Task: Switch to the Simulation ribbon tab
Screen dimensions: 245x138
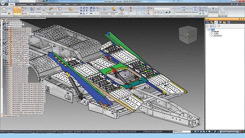Action: pyautogui.click(x=40, y=5)
